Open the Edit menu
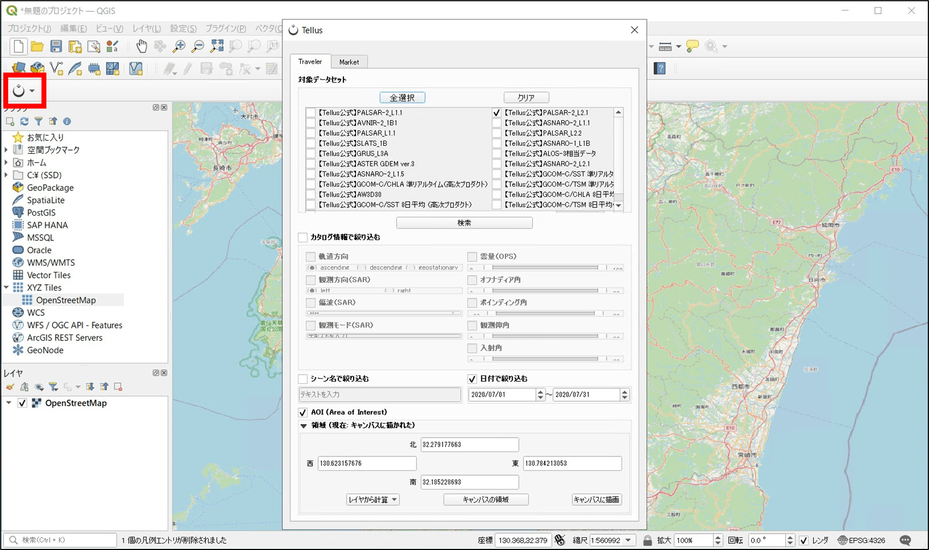Screen dimensions: 929x550 [73, 28]
